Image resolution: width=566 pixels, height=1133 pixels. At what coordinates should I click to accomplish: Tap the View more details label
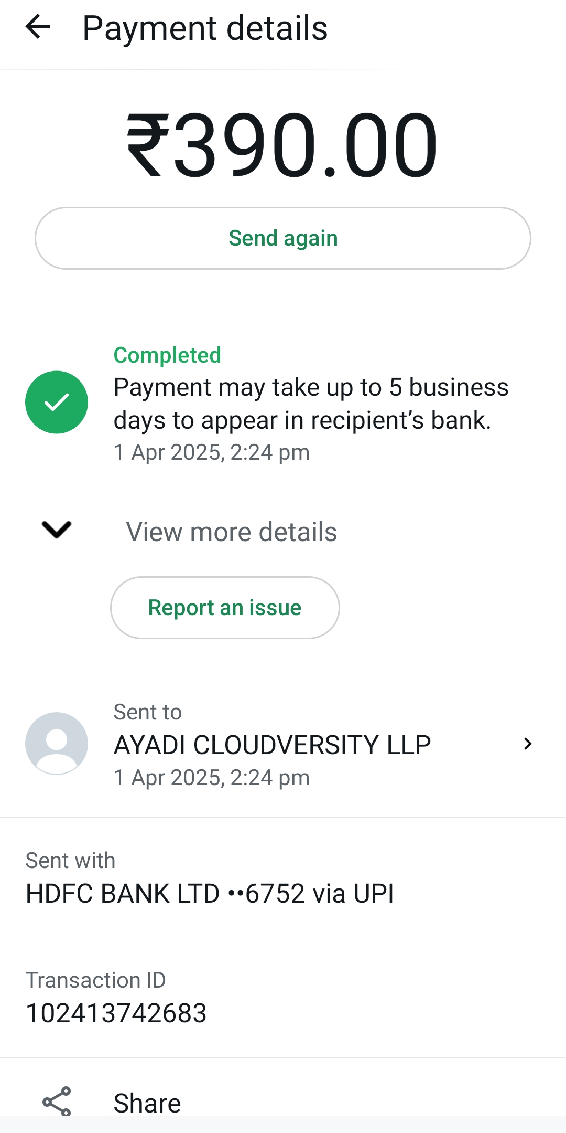tap(231, 532)
